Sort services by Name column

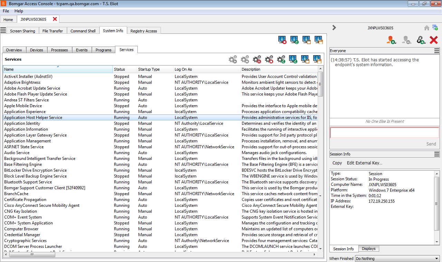58,69
